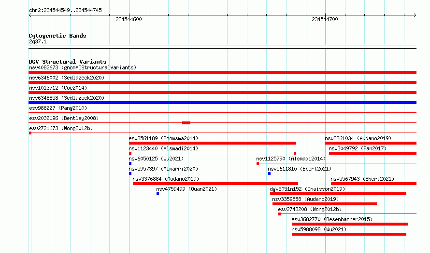Click the red right end marker of nsv1123440
This screenshot has height=253, width=430.
pos(295,153)
